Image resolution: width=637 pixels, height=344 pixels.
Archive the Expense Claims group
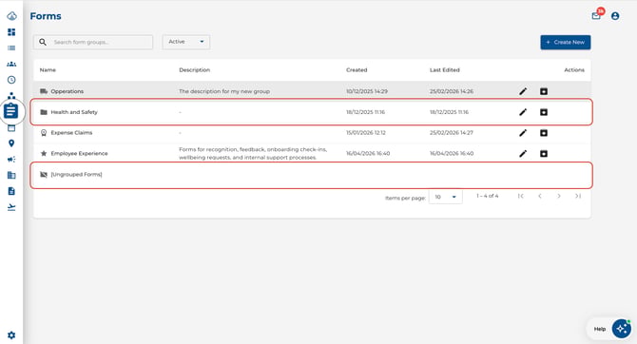pos(544,133)
